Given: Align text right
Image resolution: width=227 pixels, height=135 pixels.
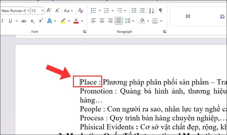Looking at the screenshot, I should 110,21.
